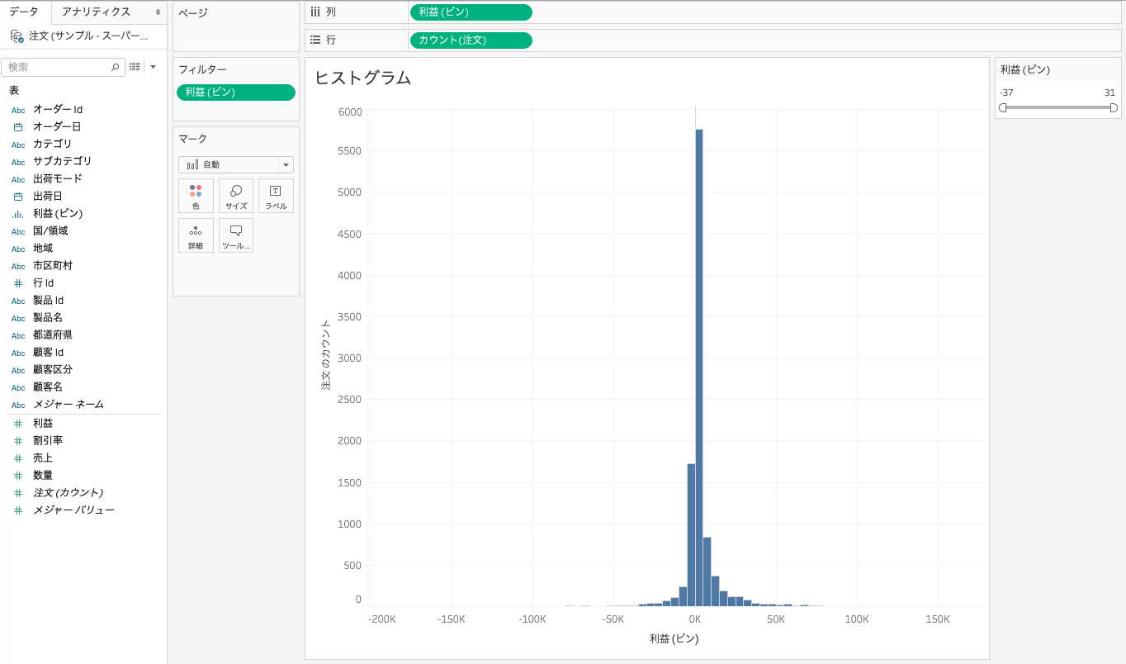Click the bar chart icon in the 自動 mark selector
This screenshot has width=1126, height=664.
(x=192, y=165)
